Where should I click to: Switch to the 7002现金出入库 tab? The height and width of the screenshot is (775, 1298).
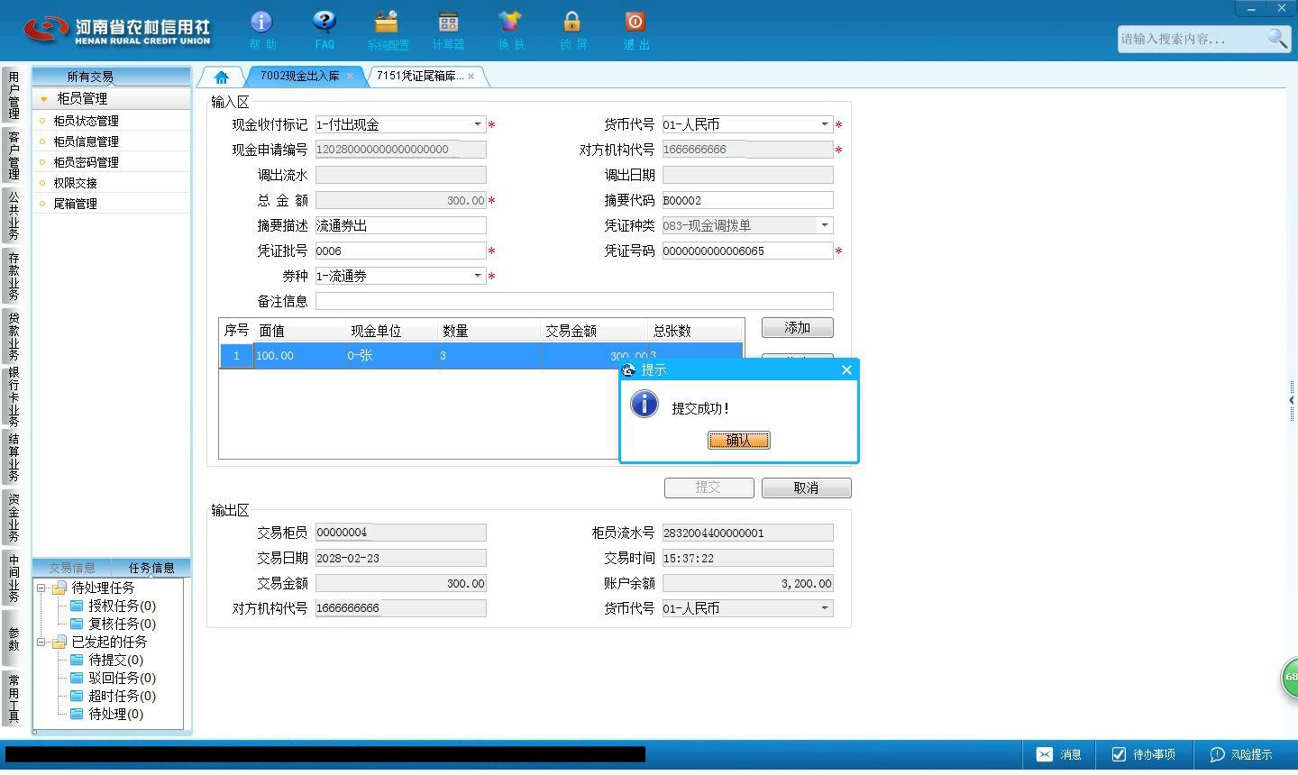pyautogui.click(x=299, y=77)
